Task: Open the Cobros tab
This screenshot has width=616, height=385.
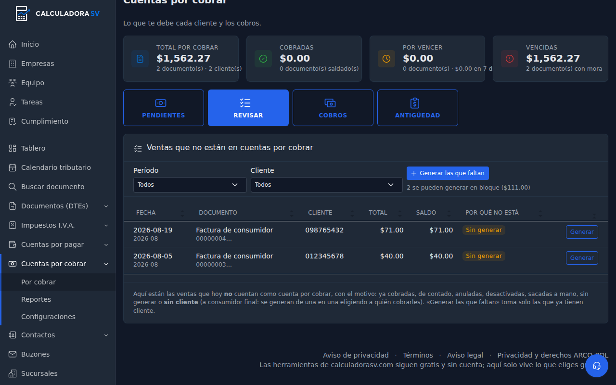Action: (x=333, y=108)
